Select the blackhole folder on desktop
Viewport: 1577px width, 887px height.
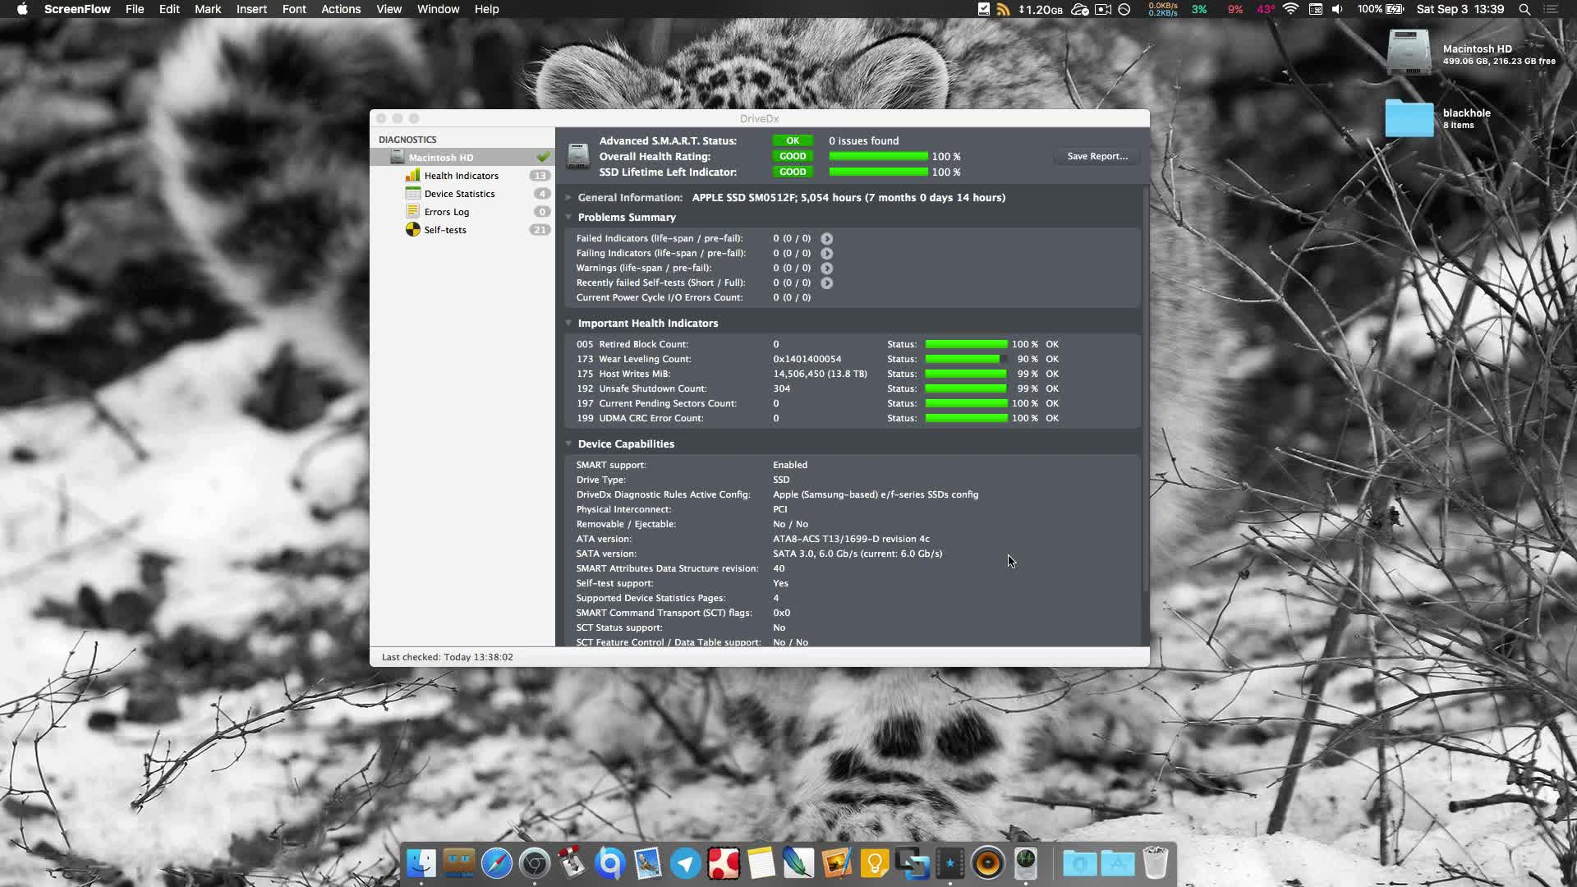click(x=1409, y=118)
